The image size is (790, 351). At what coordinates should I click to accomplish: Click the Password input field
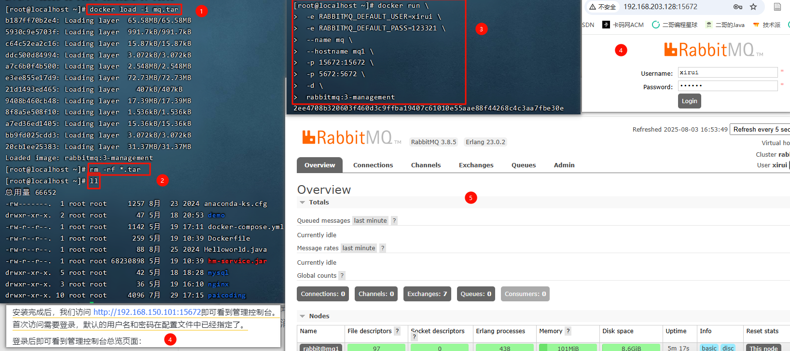[728, 86]
